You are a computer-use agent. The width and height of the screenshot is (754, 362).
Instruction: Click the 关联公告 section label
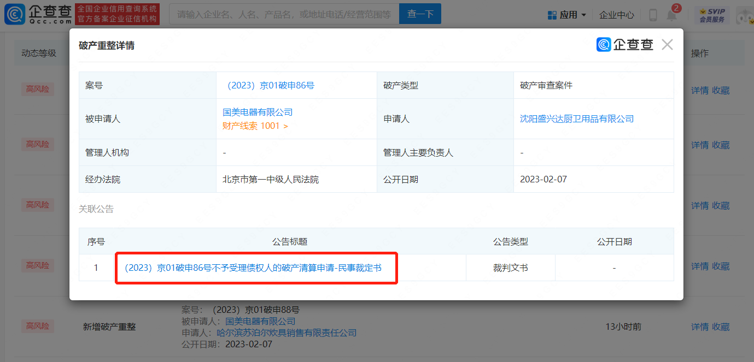[96, 209]
